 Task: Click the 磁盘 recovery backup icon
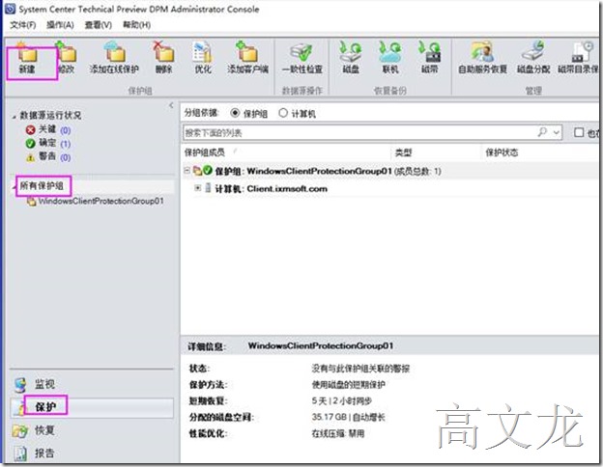(351, 52)
